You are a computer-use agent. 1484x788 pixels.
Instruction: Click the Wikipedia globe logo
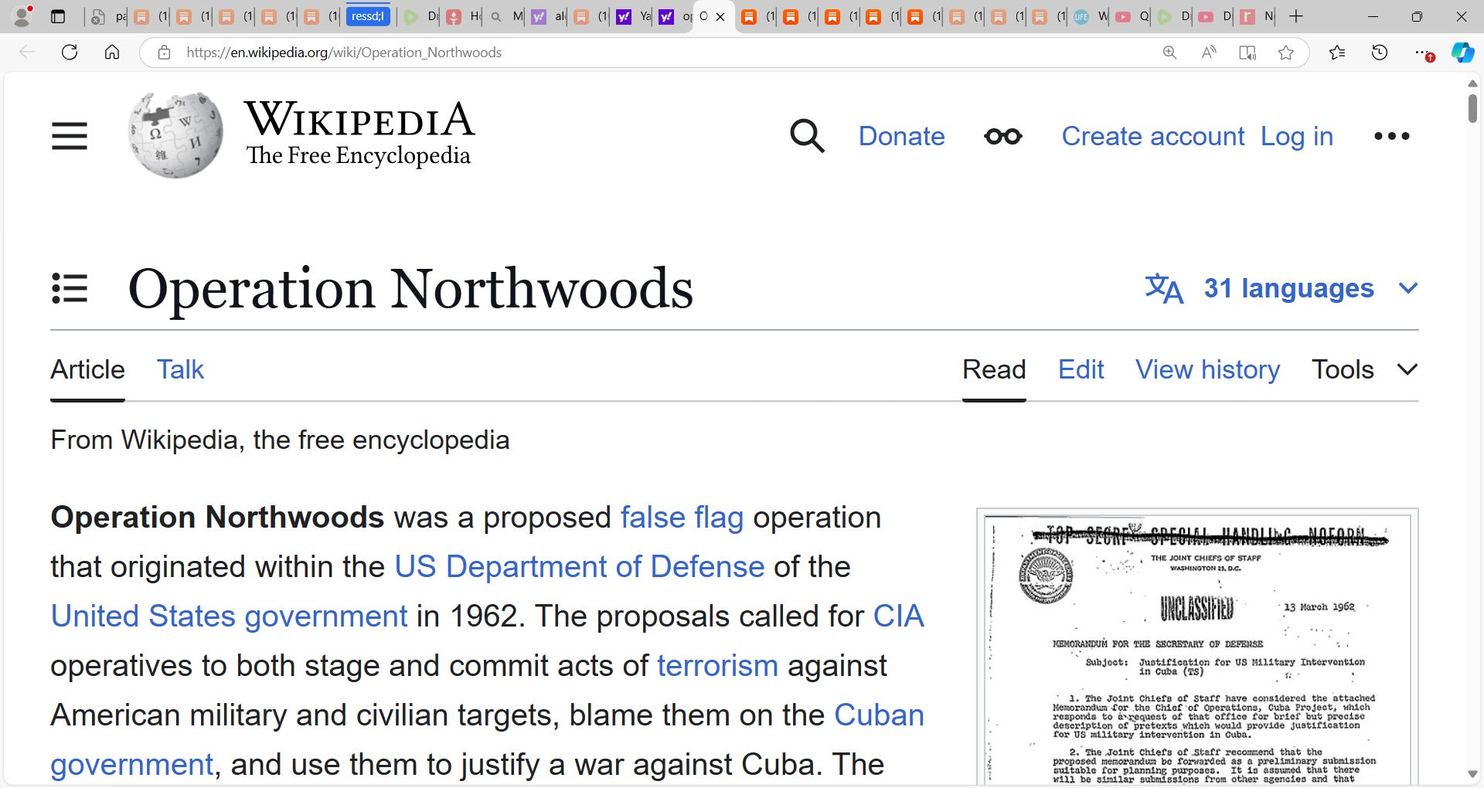point(176,135)
